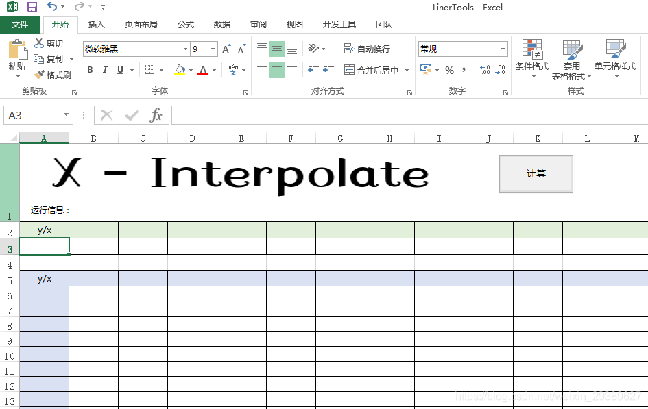
Task: Click decrease indent icon
Action: click(x=313, y=70)
